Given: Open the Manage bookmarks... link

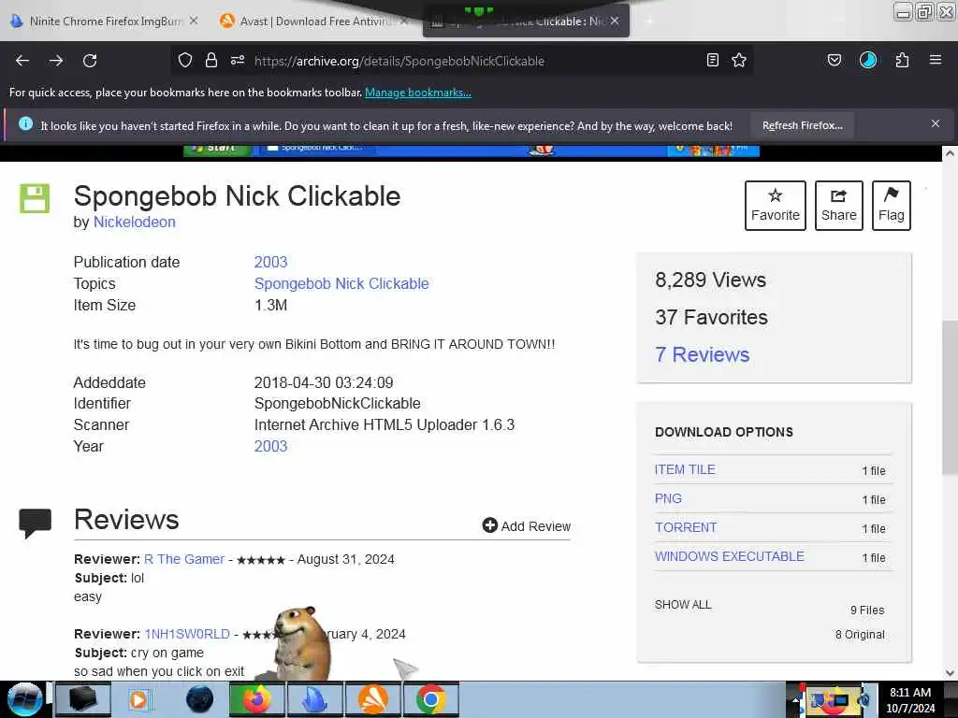Looking at the screenshot, I should click(x=418, y=93).
